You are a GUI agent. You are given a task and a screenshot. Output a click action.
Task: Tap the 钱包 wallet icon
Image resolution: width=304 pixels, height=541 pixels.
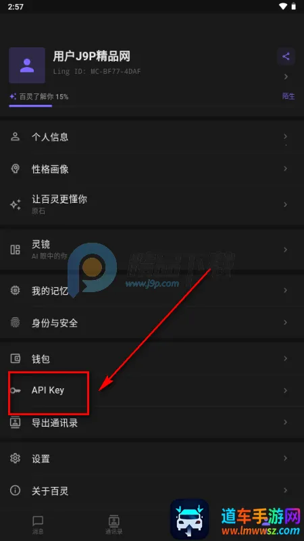click(15, 359)
